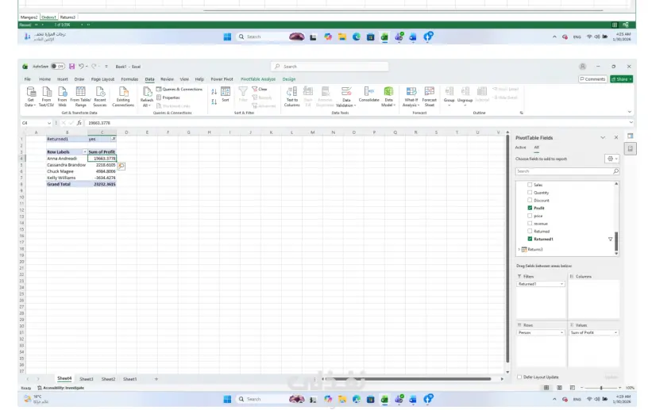Check the revenue field checkbox

point(530,224)
